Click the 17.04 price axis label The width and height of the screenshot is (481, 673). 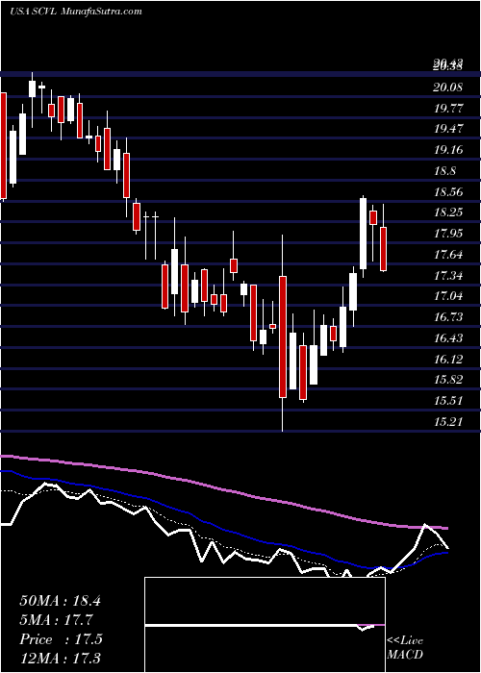(x=448, y=296)
